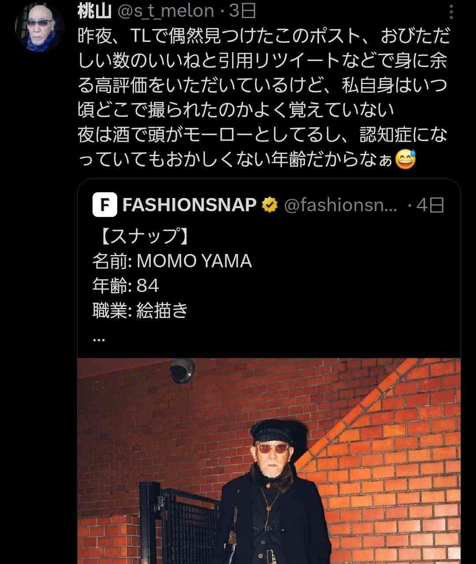This screenshot has height=564, width=476.
Task: Open the tweet body text starting 昨夜、TLで
Action: pyautogui.click(x=264, y=97)
